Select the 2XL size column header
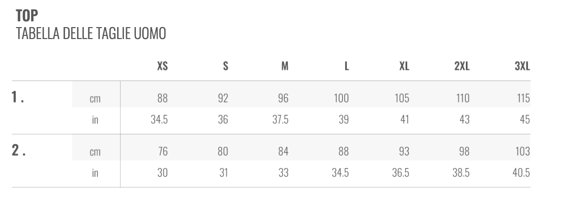The width and height of the screenshot is (569, 201). click(462, 66)
